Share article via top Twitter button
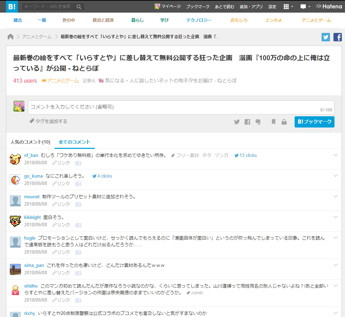The image size is (345, 317). (326, 37)
